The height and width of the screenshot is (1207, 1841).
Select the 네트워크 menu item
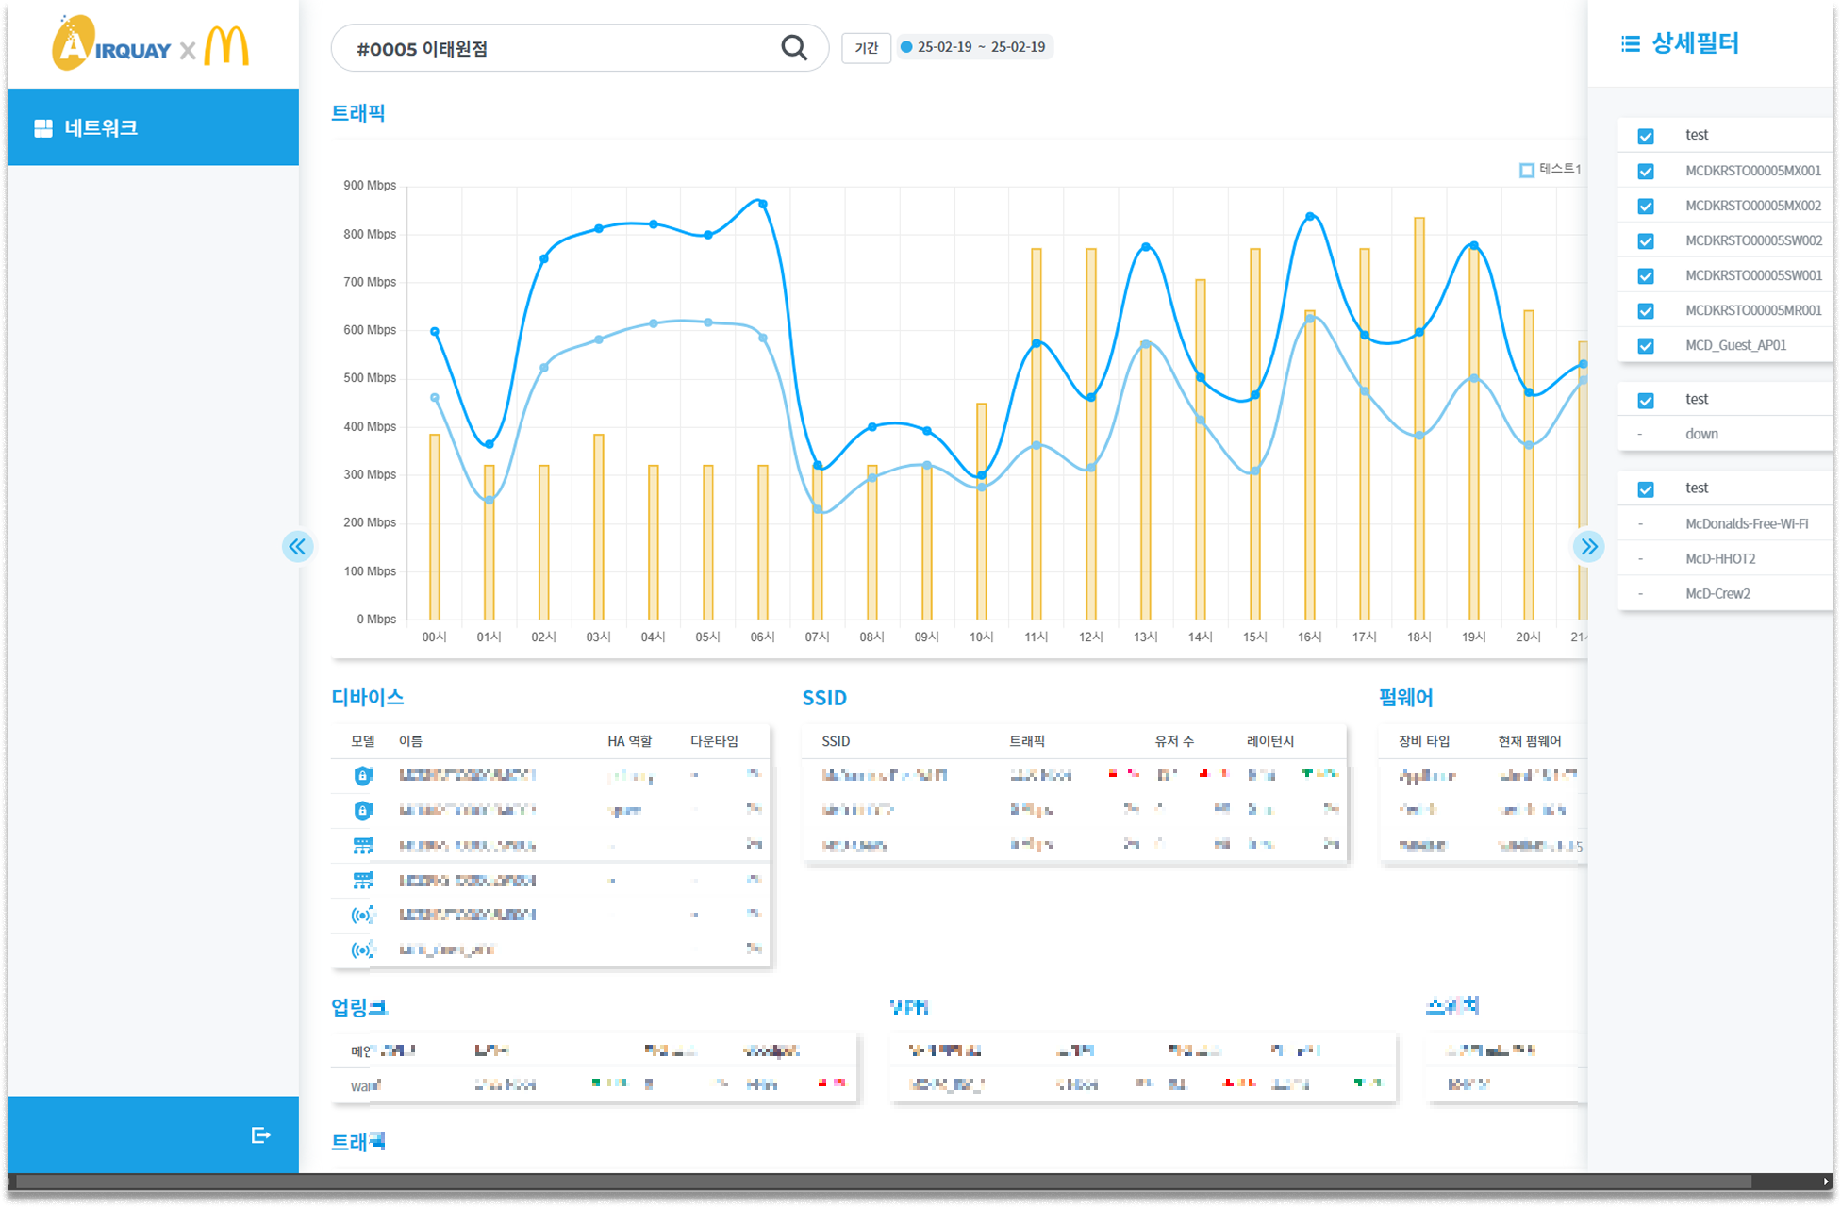(x=102, y=128)
